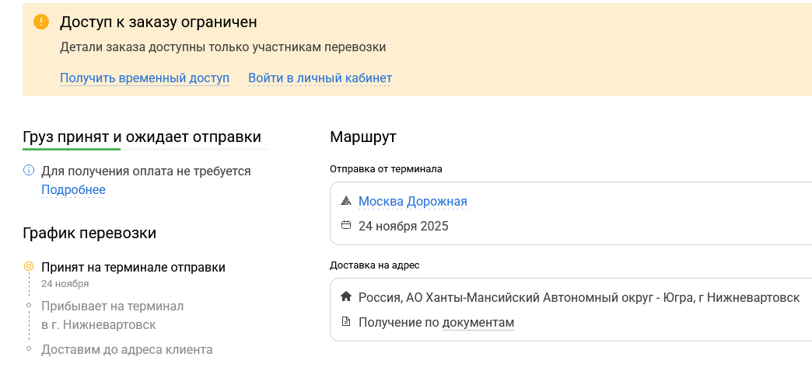Click the Доступ к заказу ограничен banner title
This screenshot has height=374, width=812.
(159, 23)
